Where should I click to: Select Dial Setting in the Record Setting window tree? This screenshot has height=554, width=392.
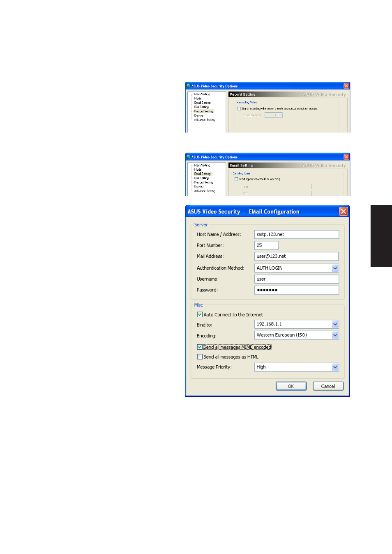click(x=201, y=107)
